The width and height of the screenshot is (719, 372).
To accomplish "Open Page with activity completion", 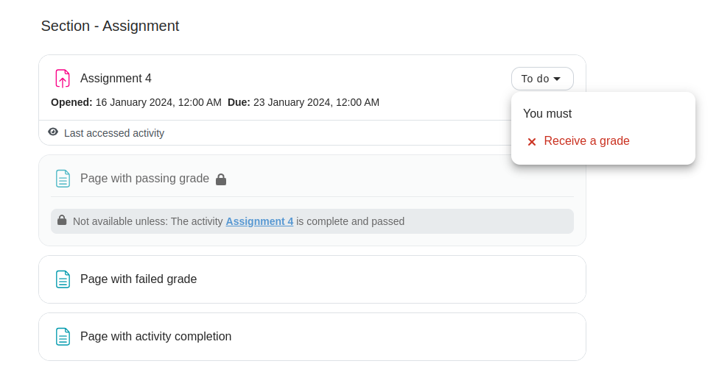I will 156,336.
